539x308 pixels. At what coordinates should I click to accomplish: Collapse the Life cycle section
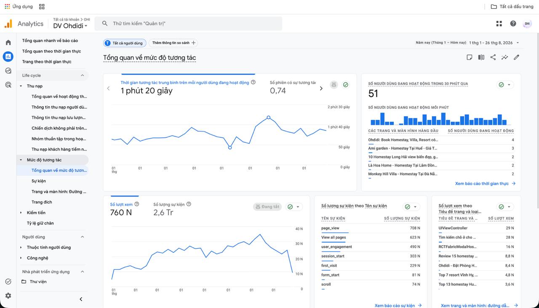click(83, 75)
